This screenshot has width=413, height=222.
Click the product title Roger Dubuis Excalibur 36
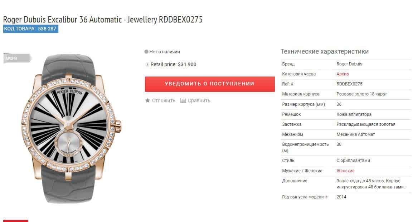click(x=103, y=19)
